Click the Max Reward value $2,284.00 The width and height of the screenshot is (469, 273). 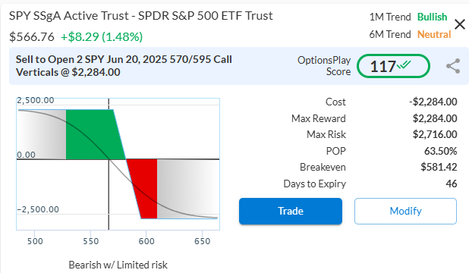coord(435,118)
